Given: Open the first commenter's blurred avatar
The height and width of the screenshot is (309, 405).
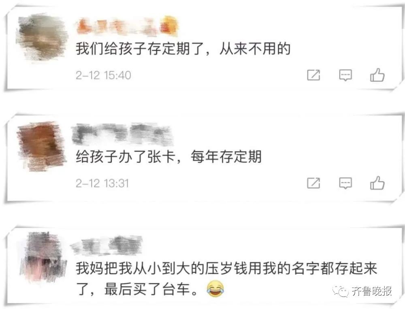Looking at the screenshot, I should click(x=41, y=37).
